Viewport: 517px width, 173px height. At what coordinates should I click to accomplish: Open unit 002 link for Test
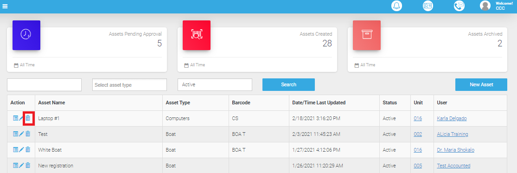tap(418, 134)
